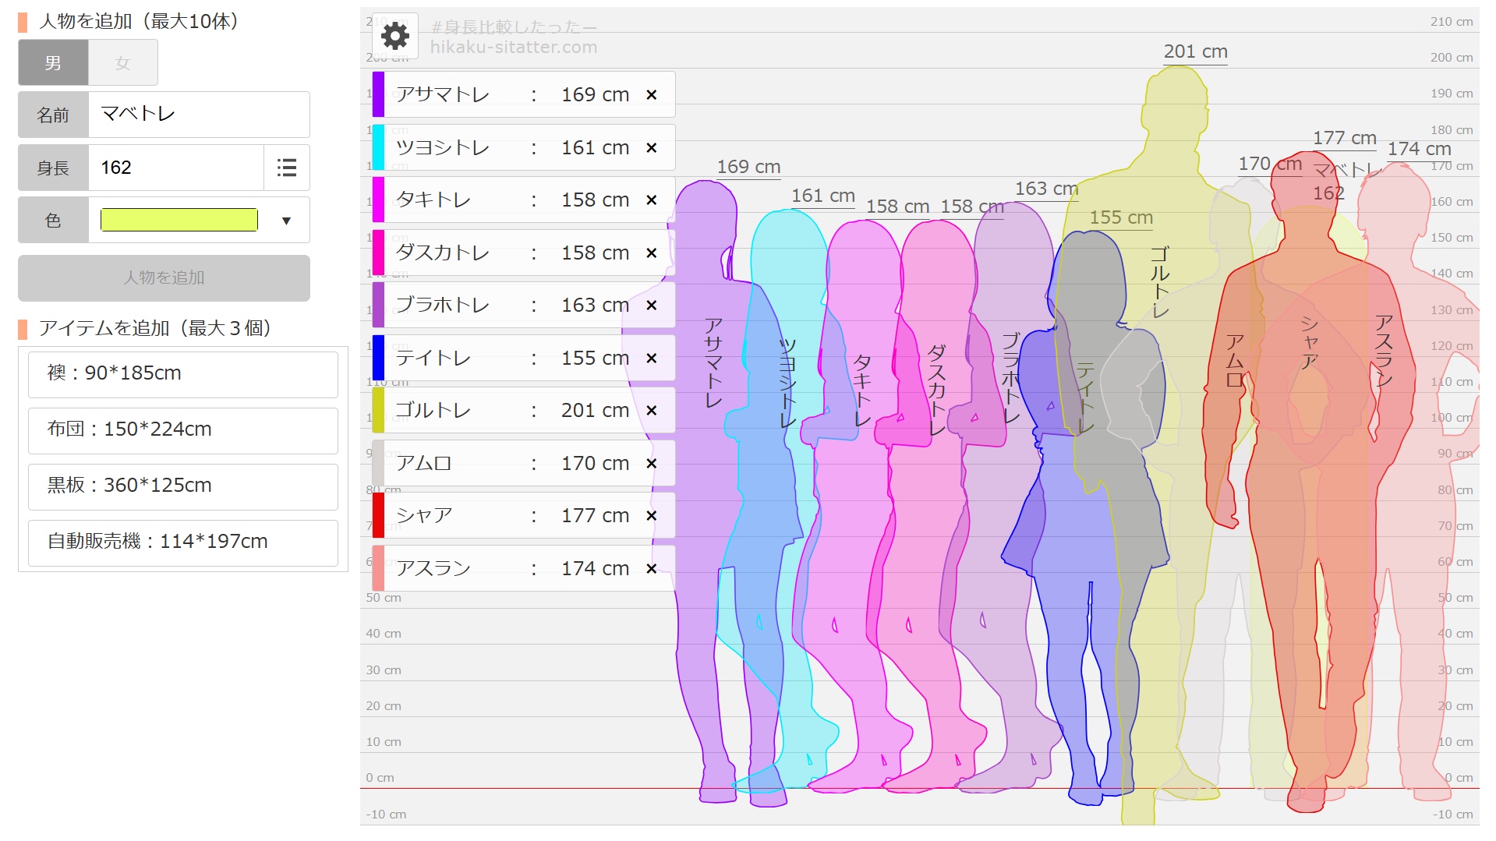1496x841 pixels.
Task: Delete ツヨシトレ entry using × icon
Action: point(652,148)
